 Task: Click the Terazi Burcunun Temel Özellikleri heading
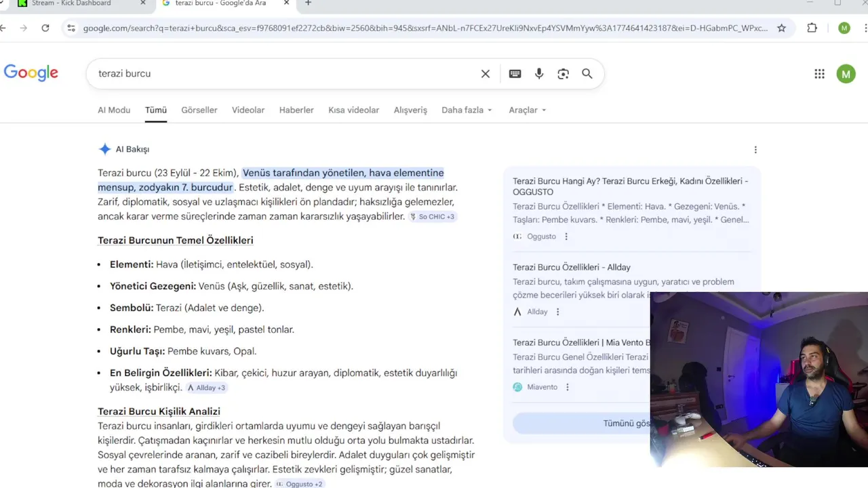[x=176, y=241]
